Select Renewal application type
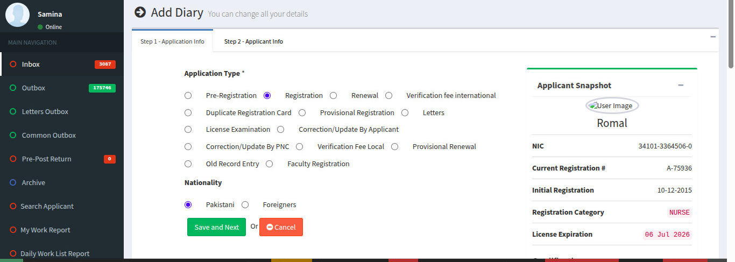Viewport: 735px width, 262px height. pos(333,95)
